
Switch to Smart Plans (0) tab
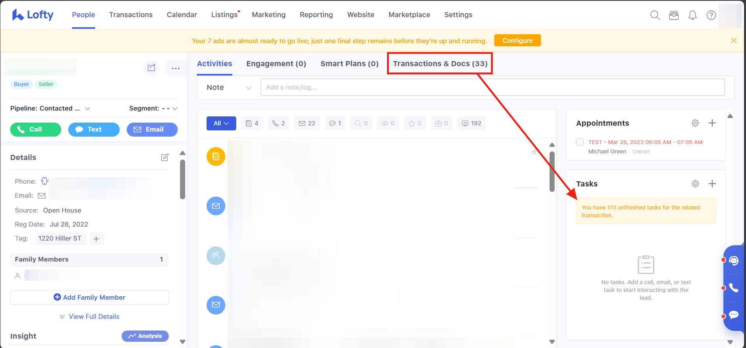click(x=349, y=64)
